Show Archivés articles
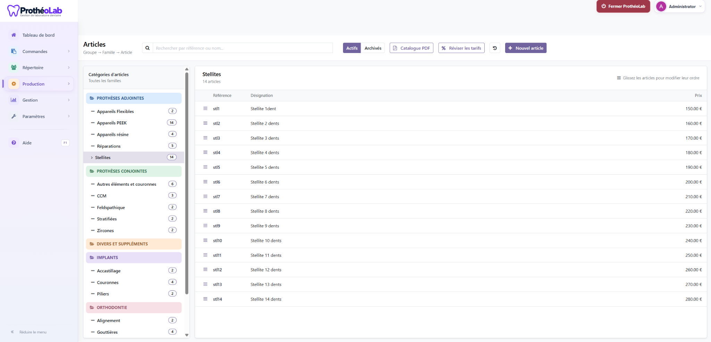Screen dimensions: 711x342 tap(373, 48)
